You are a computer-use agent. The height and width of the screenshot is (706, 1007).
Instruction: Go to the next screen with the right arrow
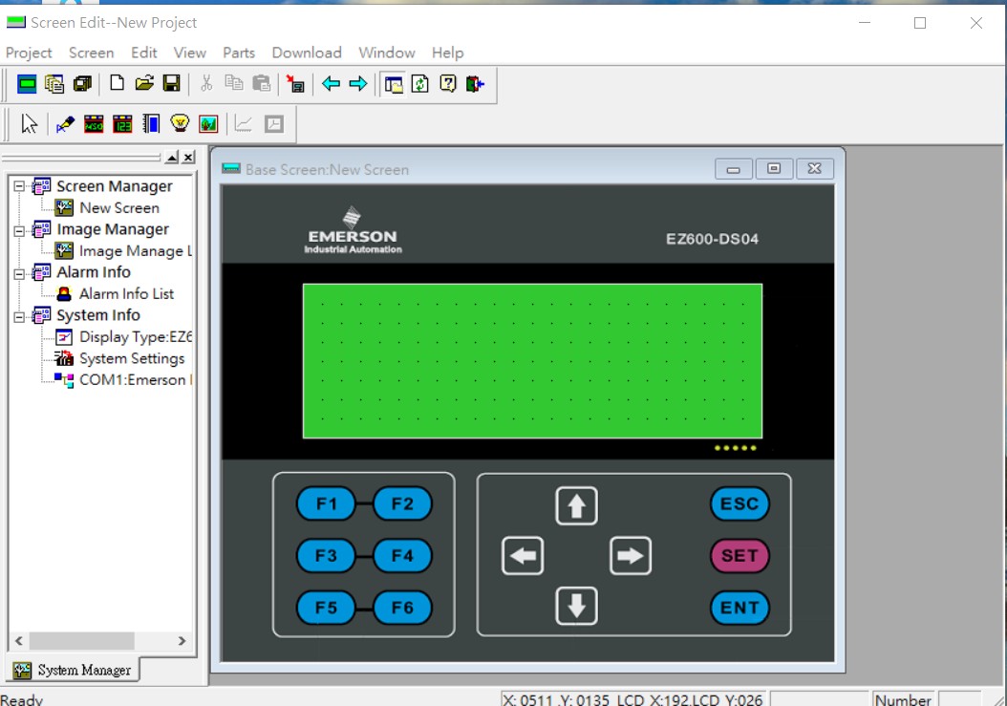[358, 84]
